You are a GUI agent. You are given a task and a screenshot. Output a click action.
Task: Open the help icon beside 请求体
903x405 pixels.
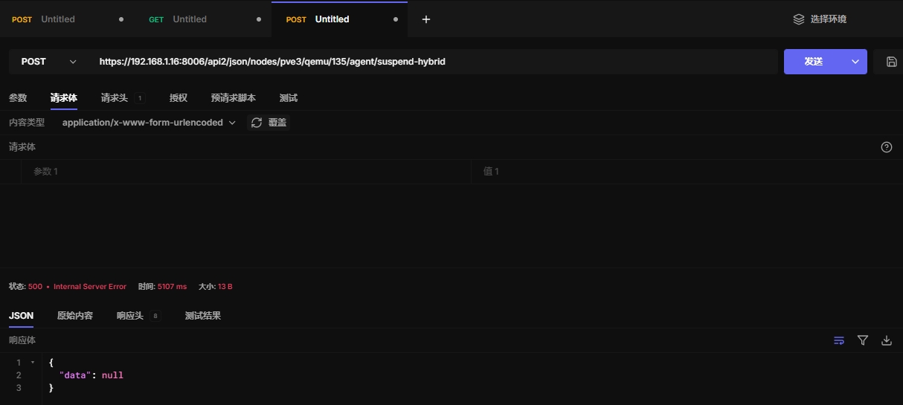click(886, 147)
